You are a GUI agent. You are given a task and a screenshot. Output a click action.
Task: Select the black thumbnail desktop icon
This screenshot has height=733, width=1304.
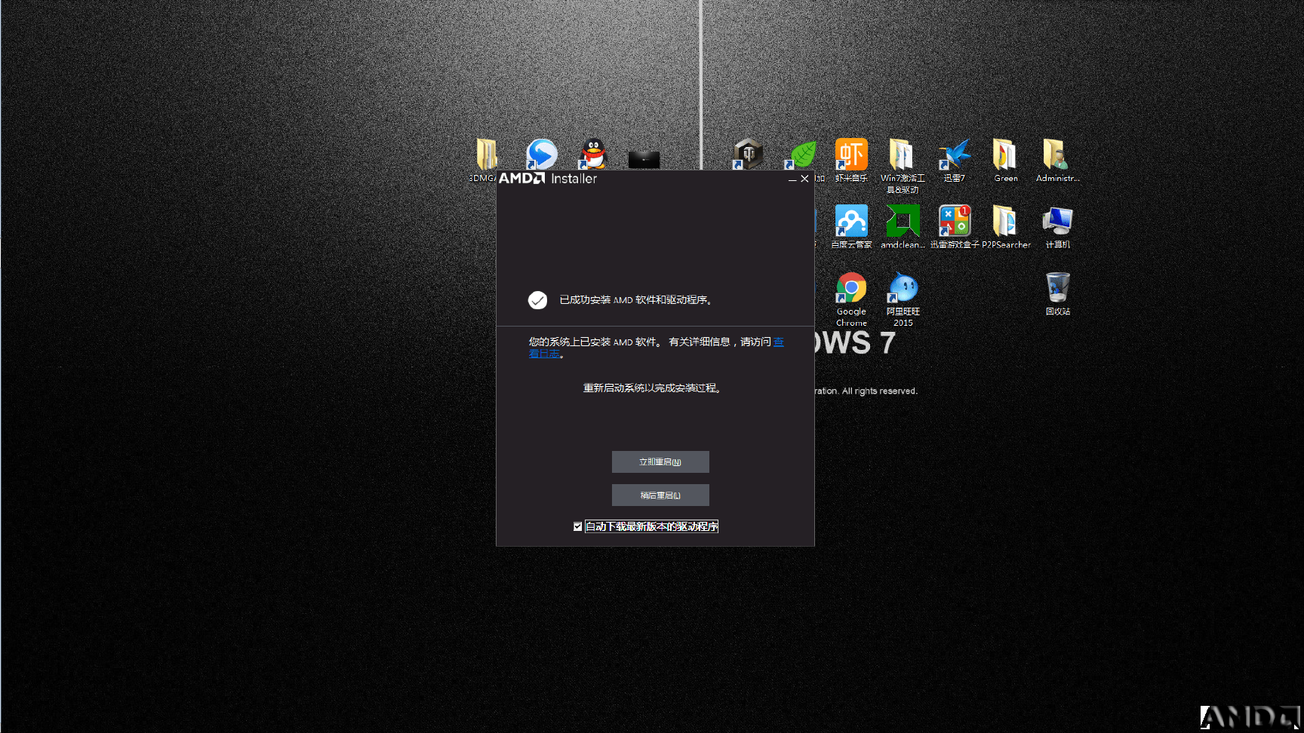644,159
